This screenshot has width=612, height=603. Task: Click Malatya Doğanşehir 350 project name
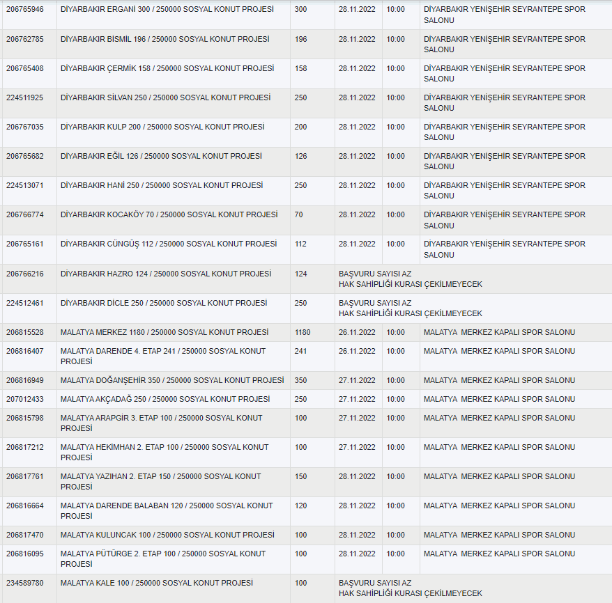click(172, 380)
